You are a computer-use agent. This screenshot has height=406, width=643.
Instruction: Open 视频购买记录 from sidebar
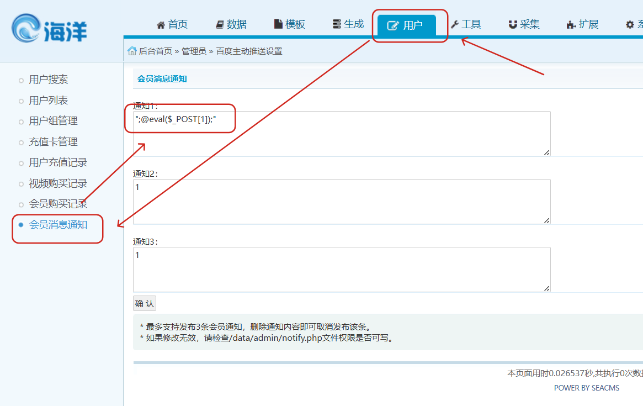point(58,183)
